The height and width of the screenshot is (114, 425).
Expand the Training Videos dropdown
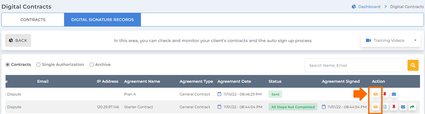(x=391, y=40)
